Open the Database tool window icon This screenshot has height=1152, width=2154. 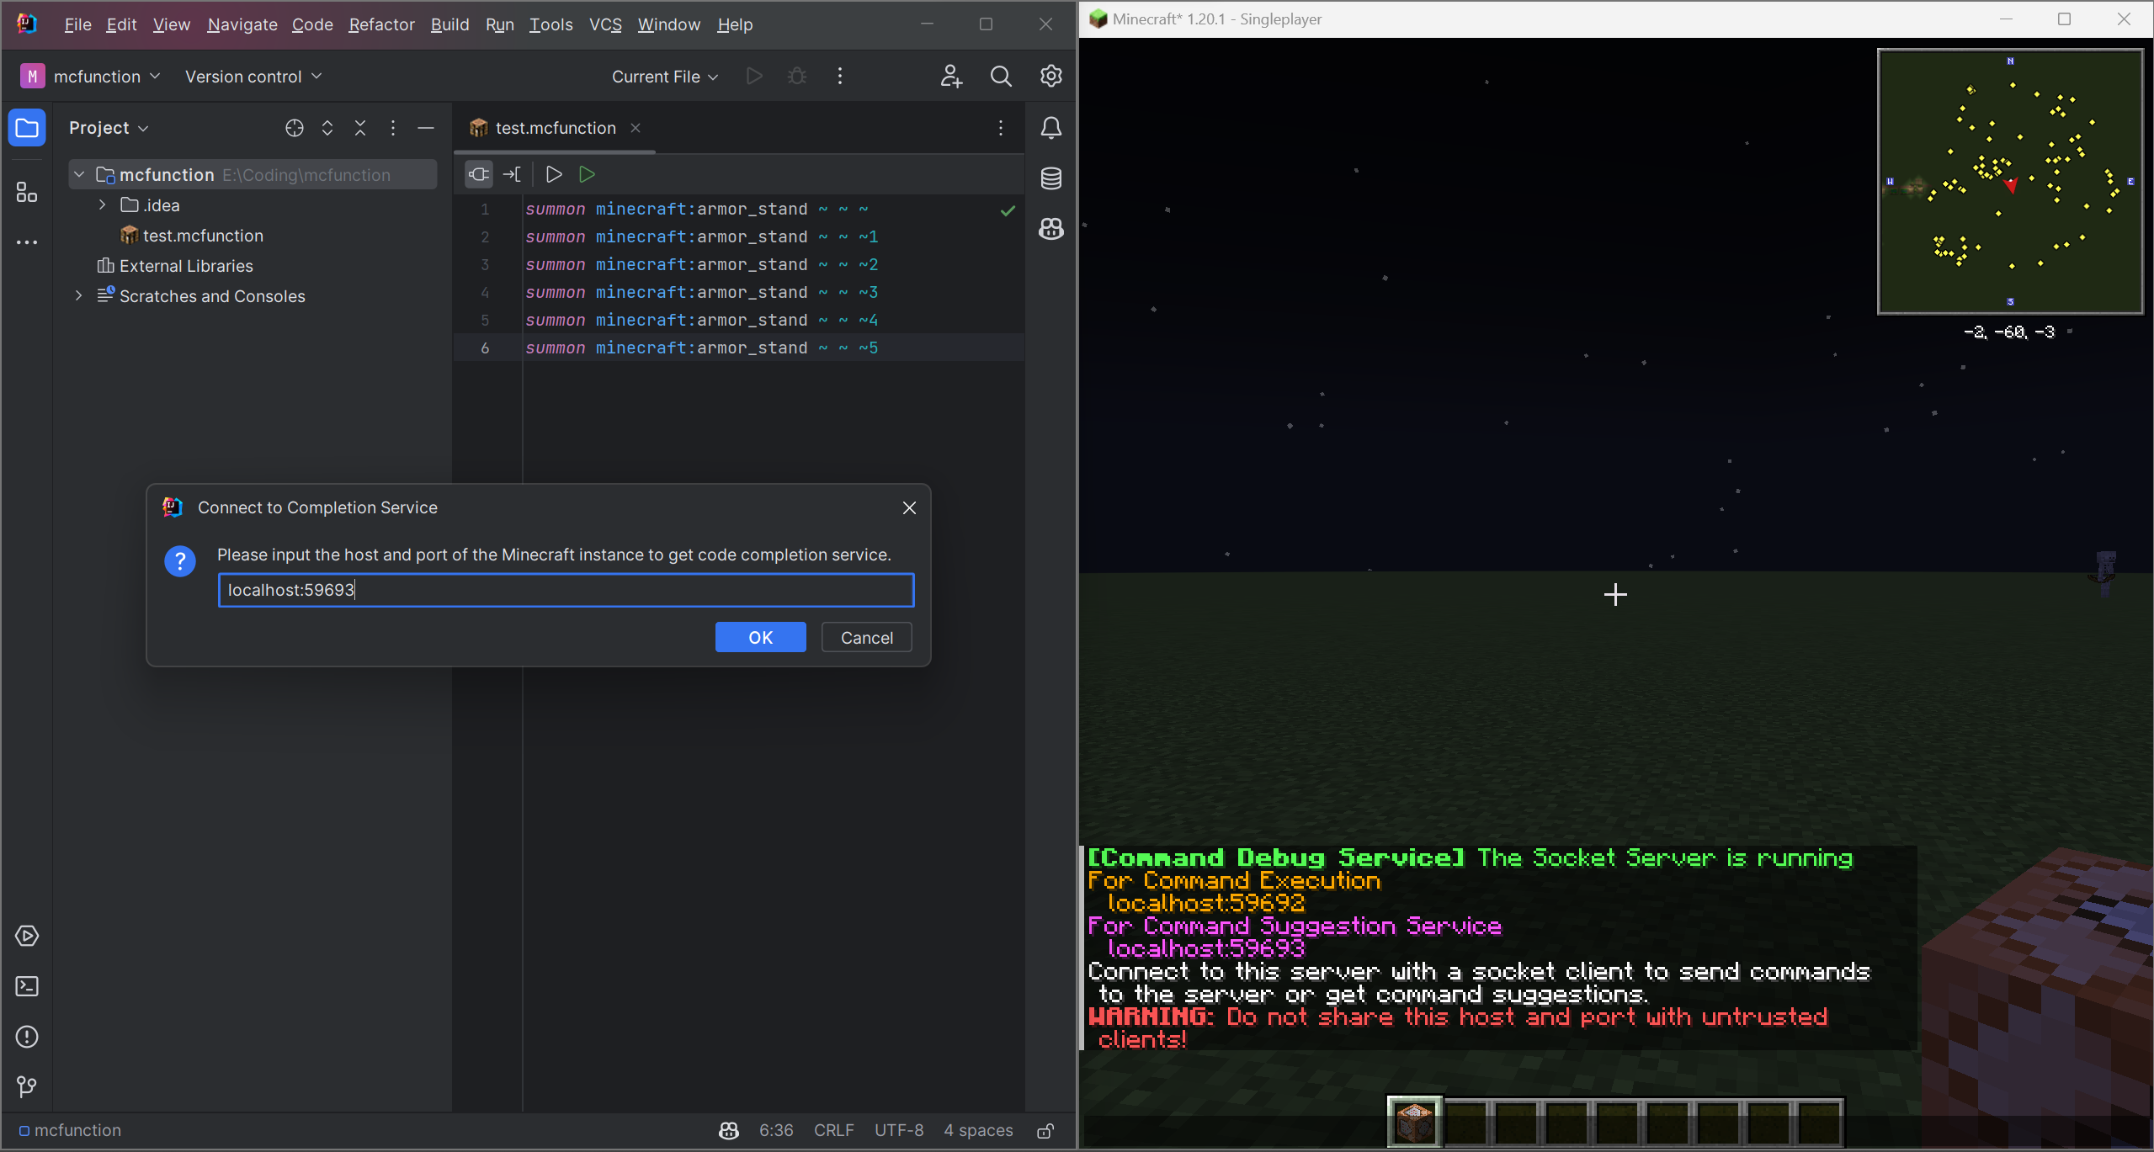pyautogui.click(x=1051, y=178)
